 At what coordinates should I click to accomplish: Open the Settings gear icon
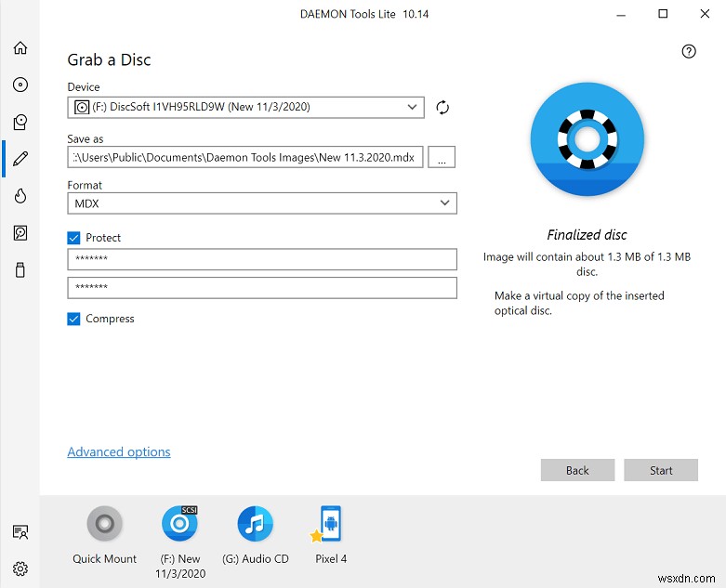pos(20,568)
